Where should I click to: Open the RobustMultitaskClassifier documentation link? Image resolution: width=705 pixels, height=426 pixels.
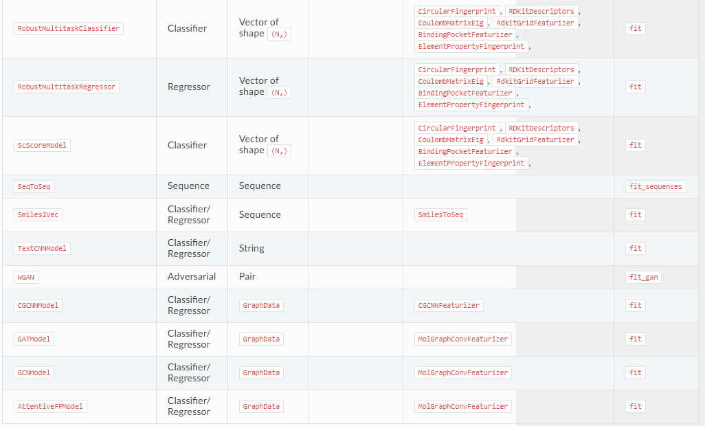pos(68,28)
